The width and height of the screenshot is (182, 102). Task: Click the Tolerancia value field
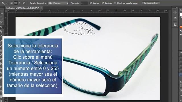click(x=84, y=3)
